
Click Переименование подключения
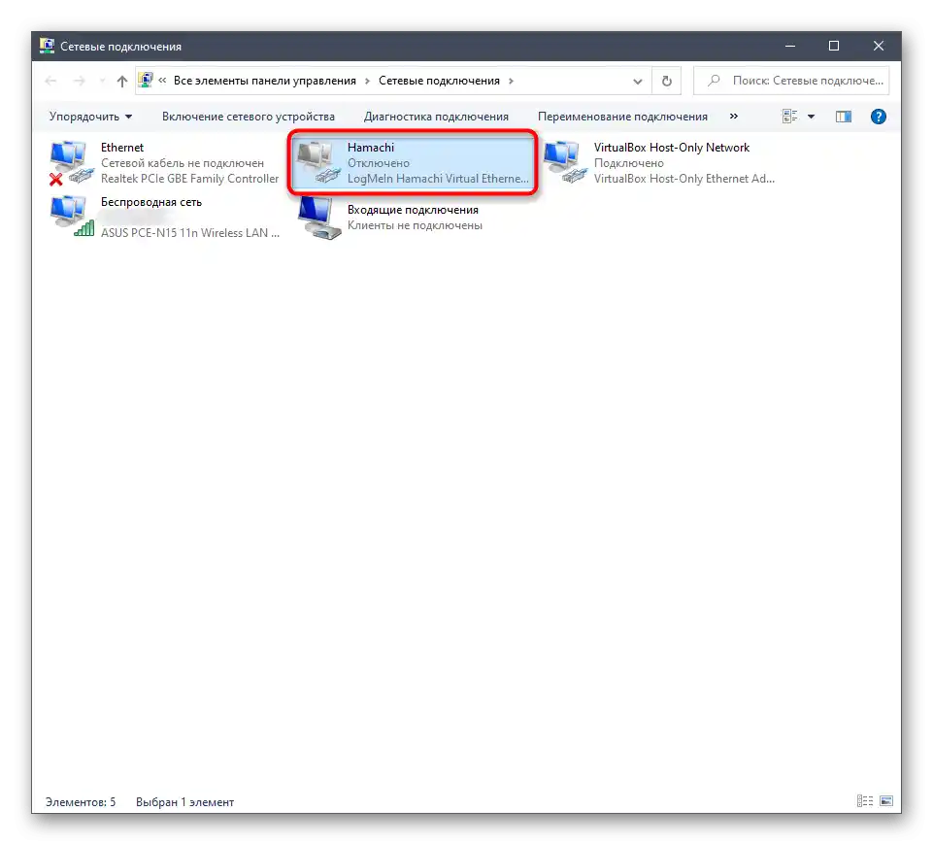(x=622, y=117)
